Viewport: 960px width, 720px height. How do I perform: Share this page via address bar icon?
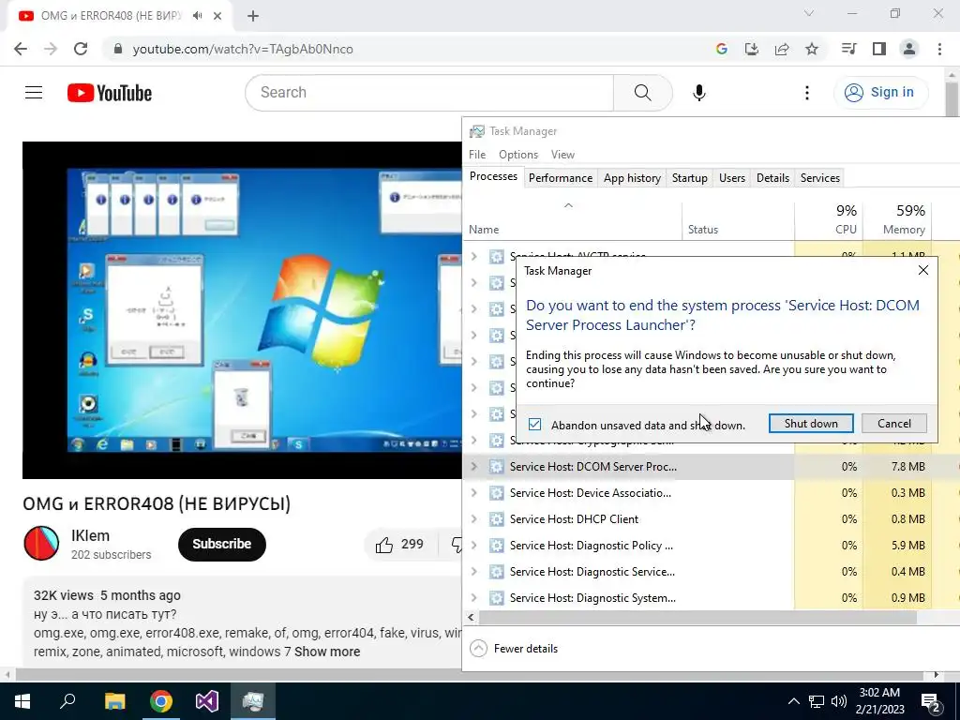781,49
